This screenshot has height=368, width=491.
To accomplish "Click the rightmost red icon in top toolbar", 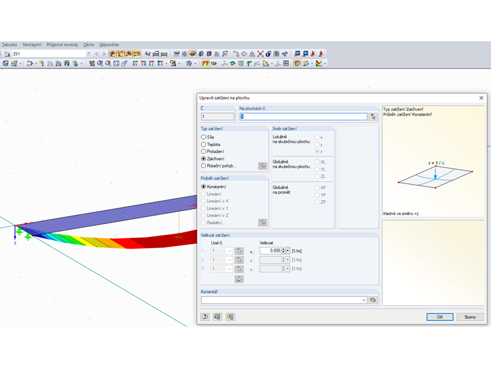I will tap(321, 54).
